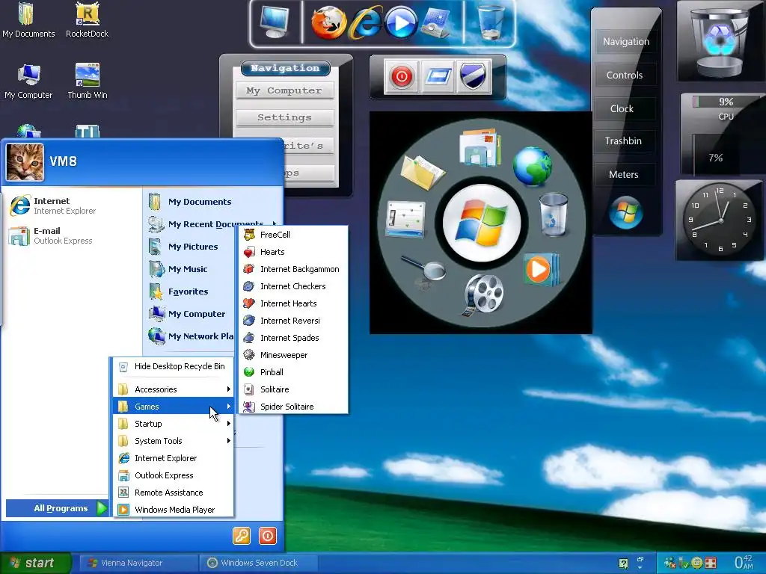Open Remote Assistance from programs list
Viewport: 766px width, 574px height.
coord(174,493)
